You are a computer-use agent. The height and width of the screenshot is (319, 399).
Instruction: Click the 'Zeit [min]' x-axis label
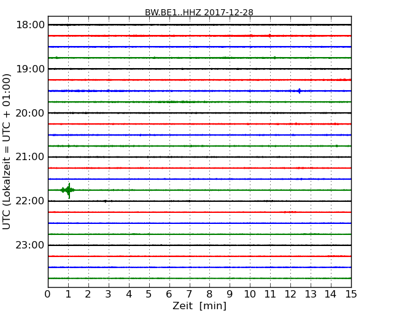click(199, 306)
